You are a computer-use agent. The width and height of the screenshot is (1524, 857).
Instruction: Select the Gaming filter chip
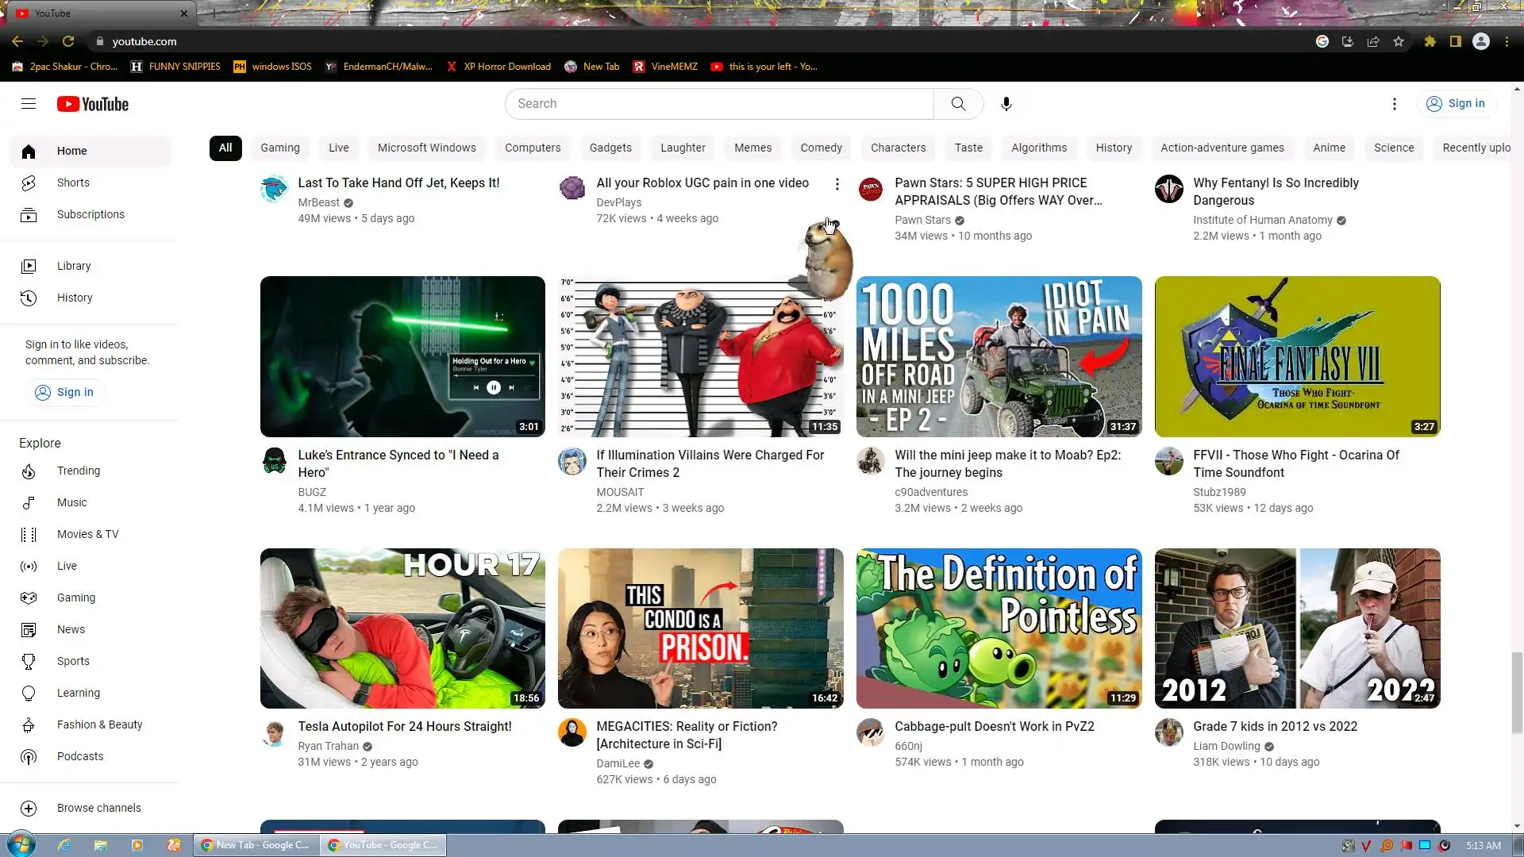point(280,148)
